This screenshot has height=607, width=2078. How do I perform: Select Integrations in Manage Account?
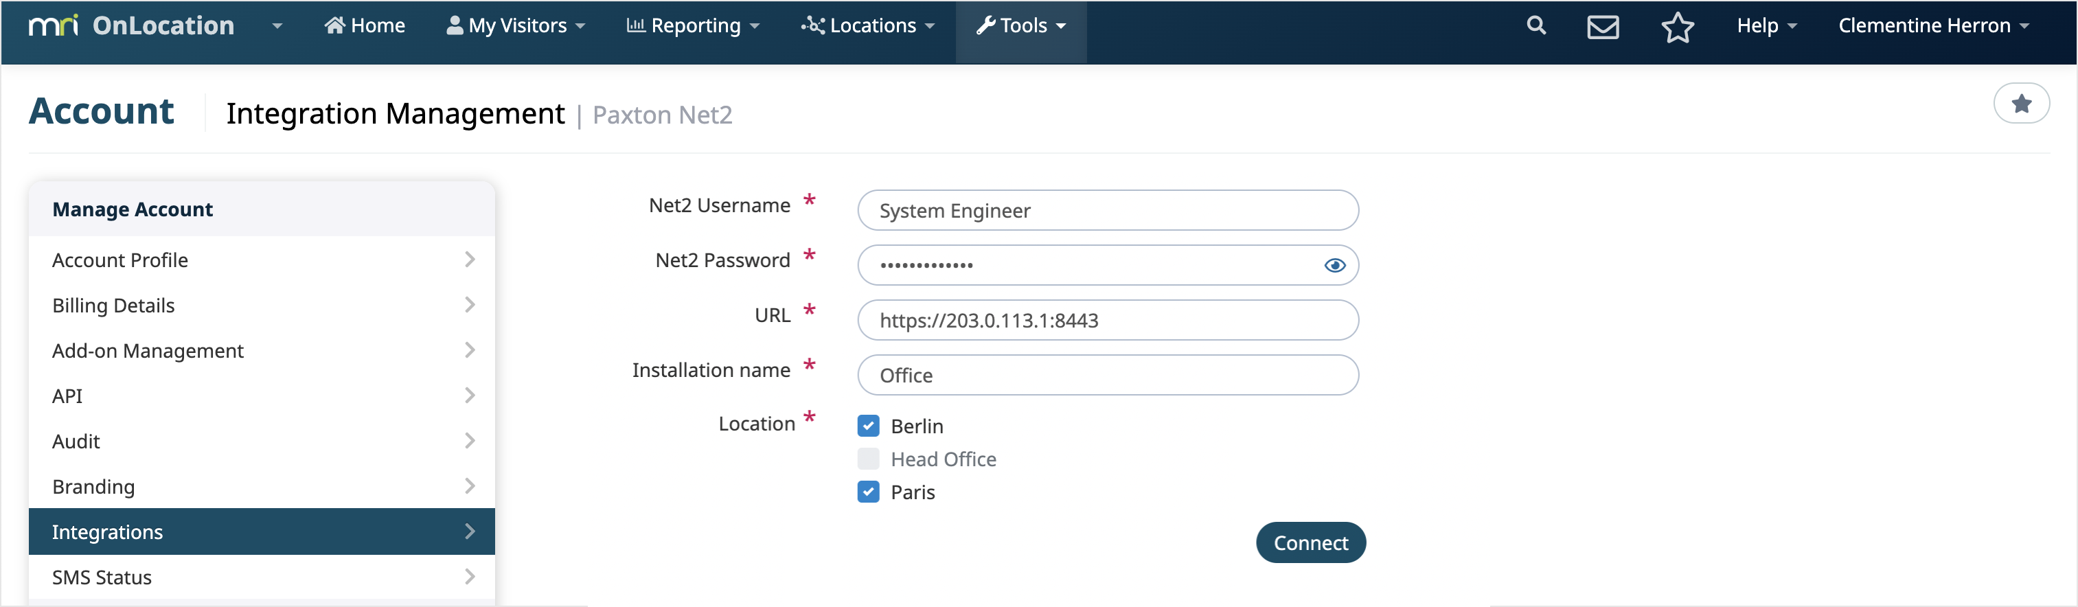pos(262,531)
